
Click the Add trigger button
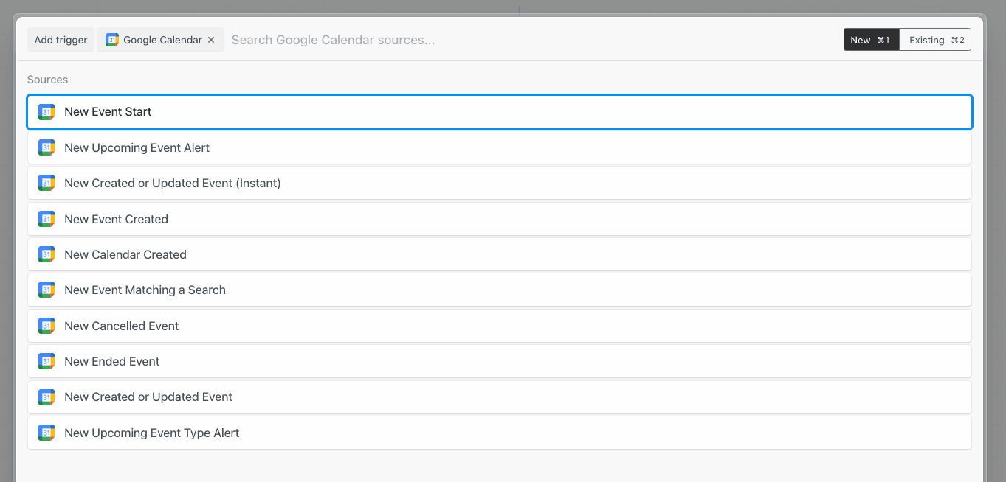[61, 40]
